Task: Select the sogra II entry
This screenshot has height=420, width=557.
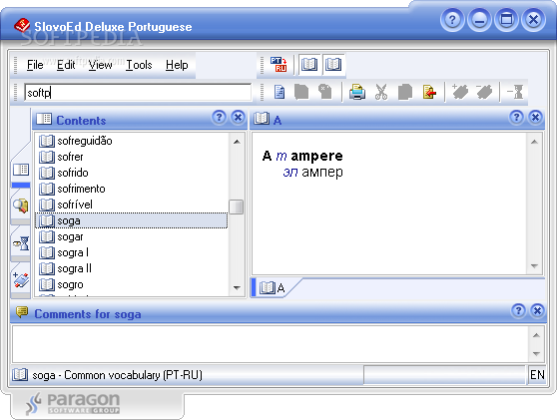Action: point(131,268)
